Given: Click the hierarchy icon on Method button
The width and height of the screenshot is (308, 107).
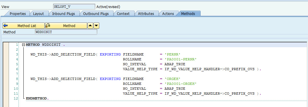Looking at the screenshot, I should [x=48, y=25].
